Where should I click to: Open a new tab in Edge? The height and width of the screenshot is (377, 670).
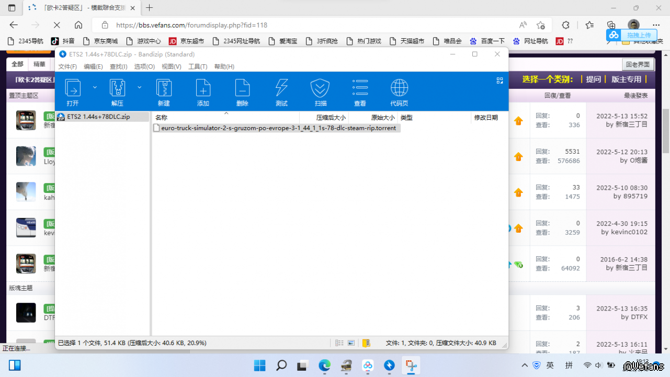pos(150,8)
